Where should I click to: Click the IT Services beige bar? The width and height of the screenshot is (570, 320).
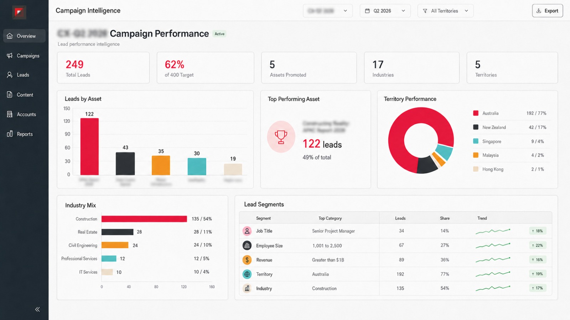[107, 272]
